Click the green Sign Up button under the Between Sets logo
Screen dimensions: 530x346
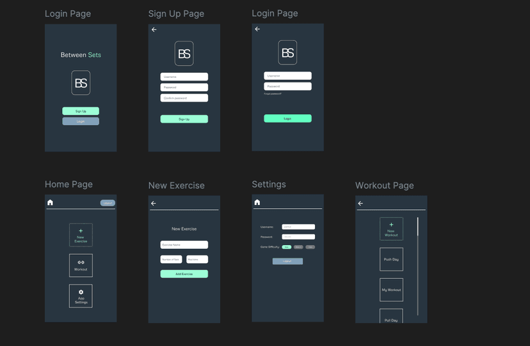pyautogui.click(x=81, y=111)
